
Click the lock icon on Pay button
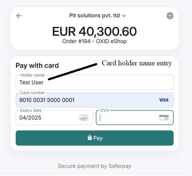coord(90,138)
